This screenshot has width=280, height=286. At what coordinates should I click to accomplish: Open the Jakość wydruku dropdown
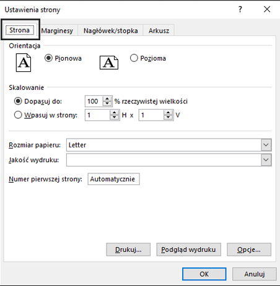pyautogui.click(x=266, y=160)
